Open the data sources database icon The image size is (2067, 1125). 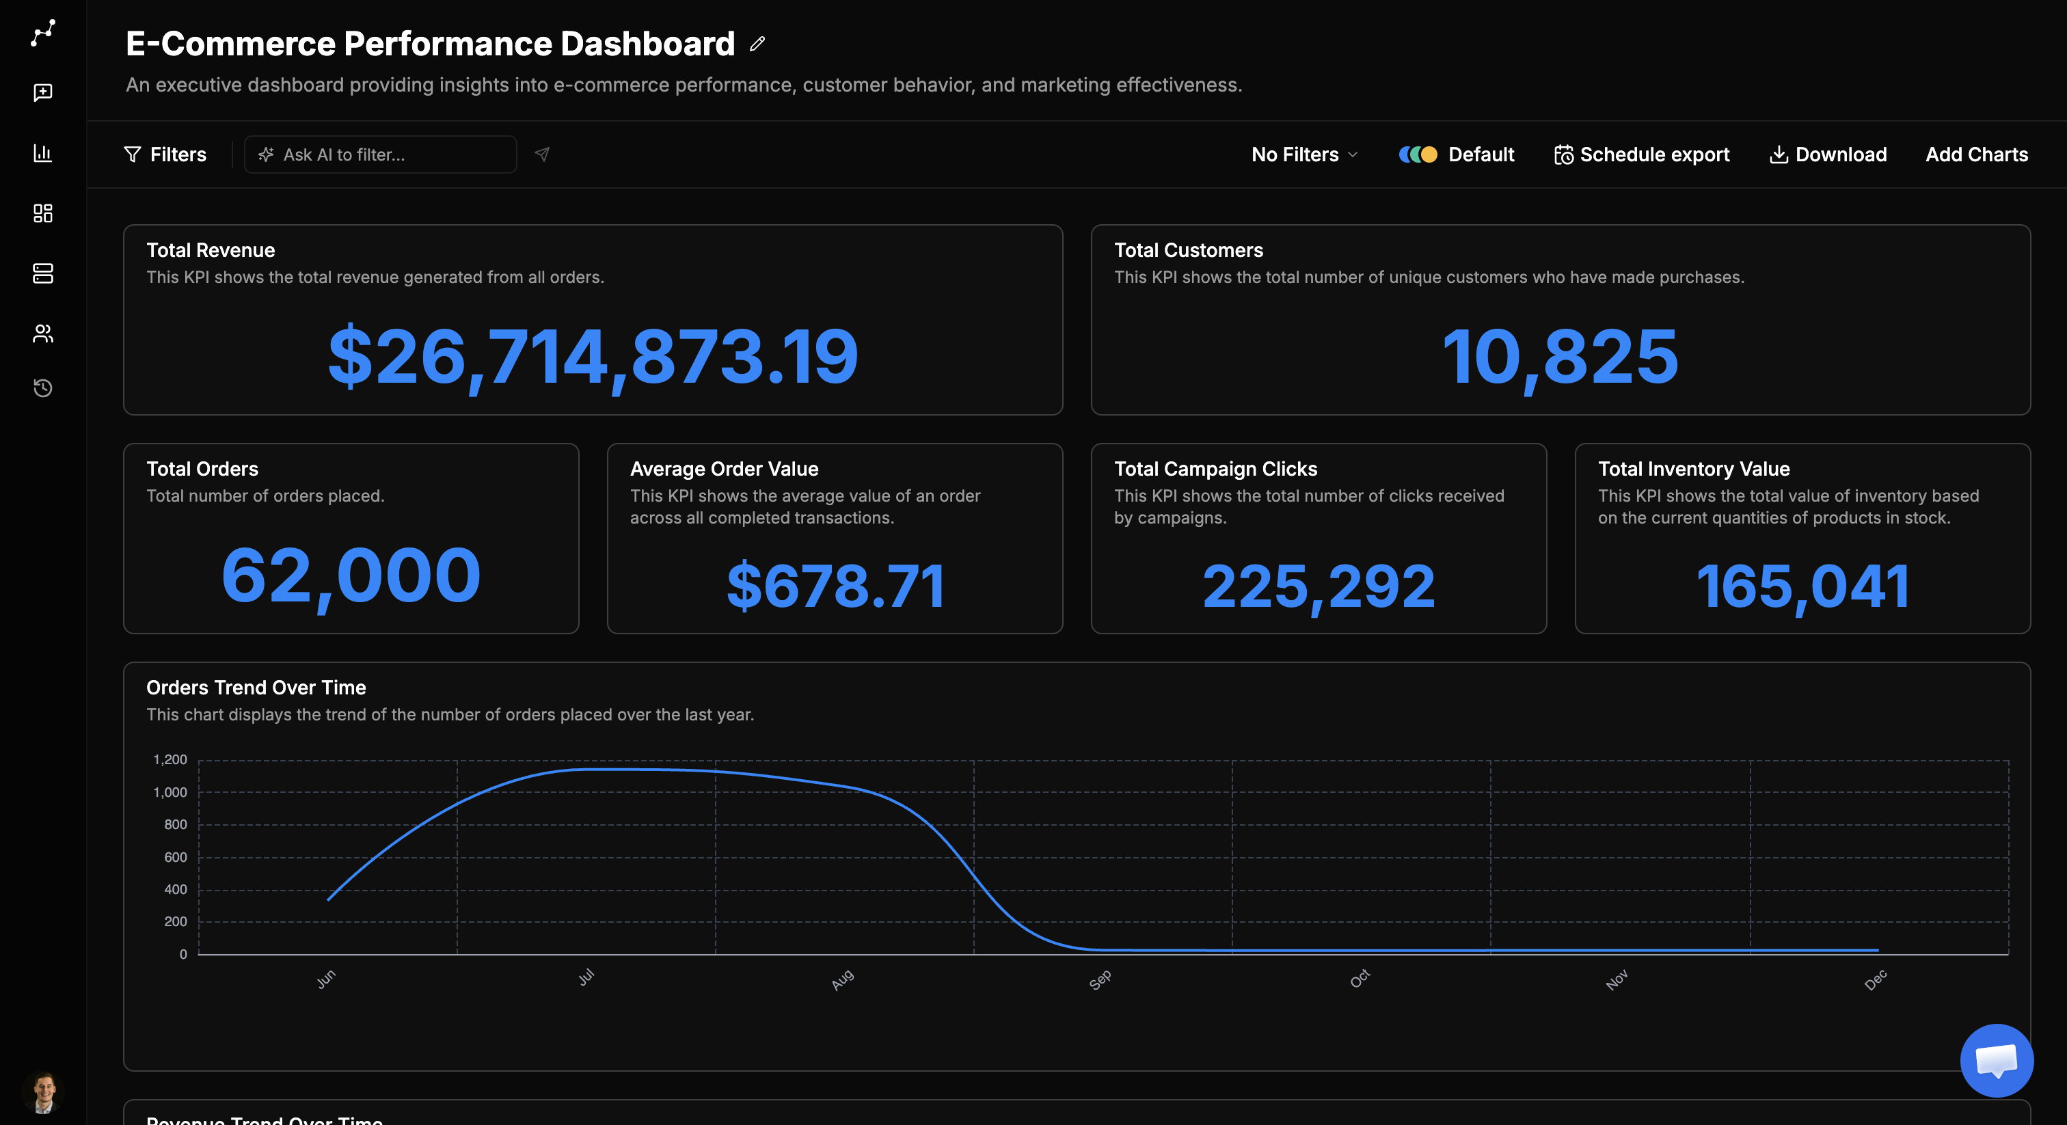coord(43,273)
